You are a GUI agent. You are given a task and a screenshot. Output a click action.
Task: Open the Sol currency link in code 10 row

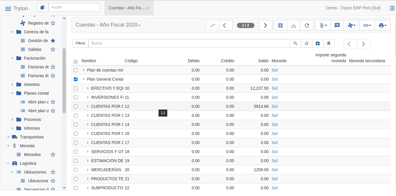click(274, 88)
